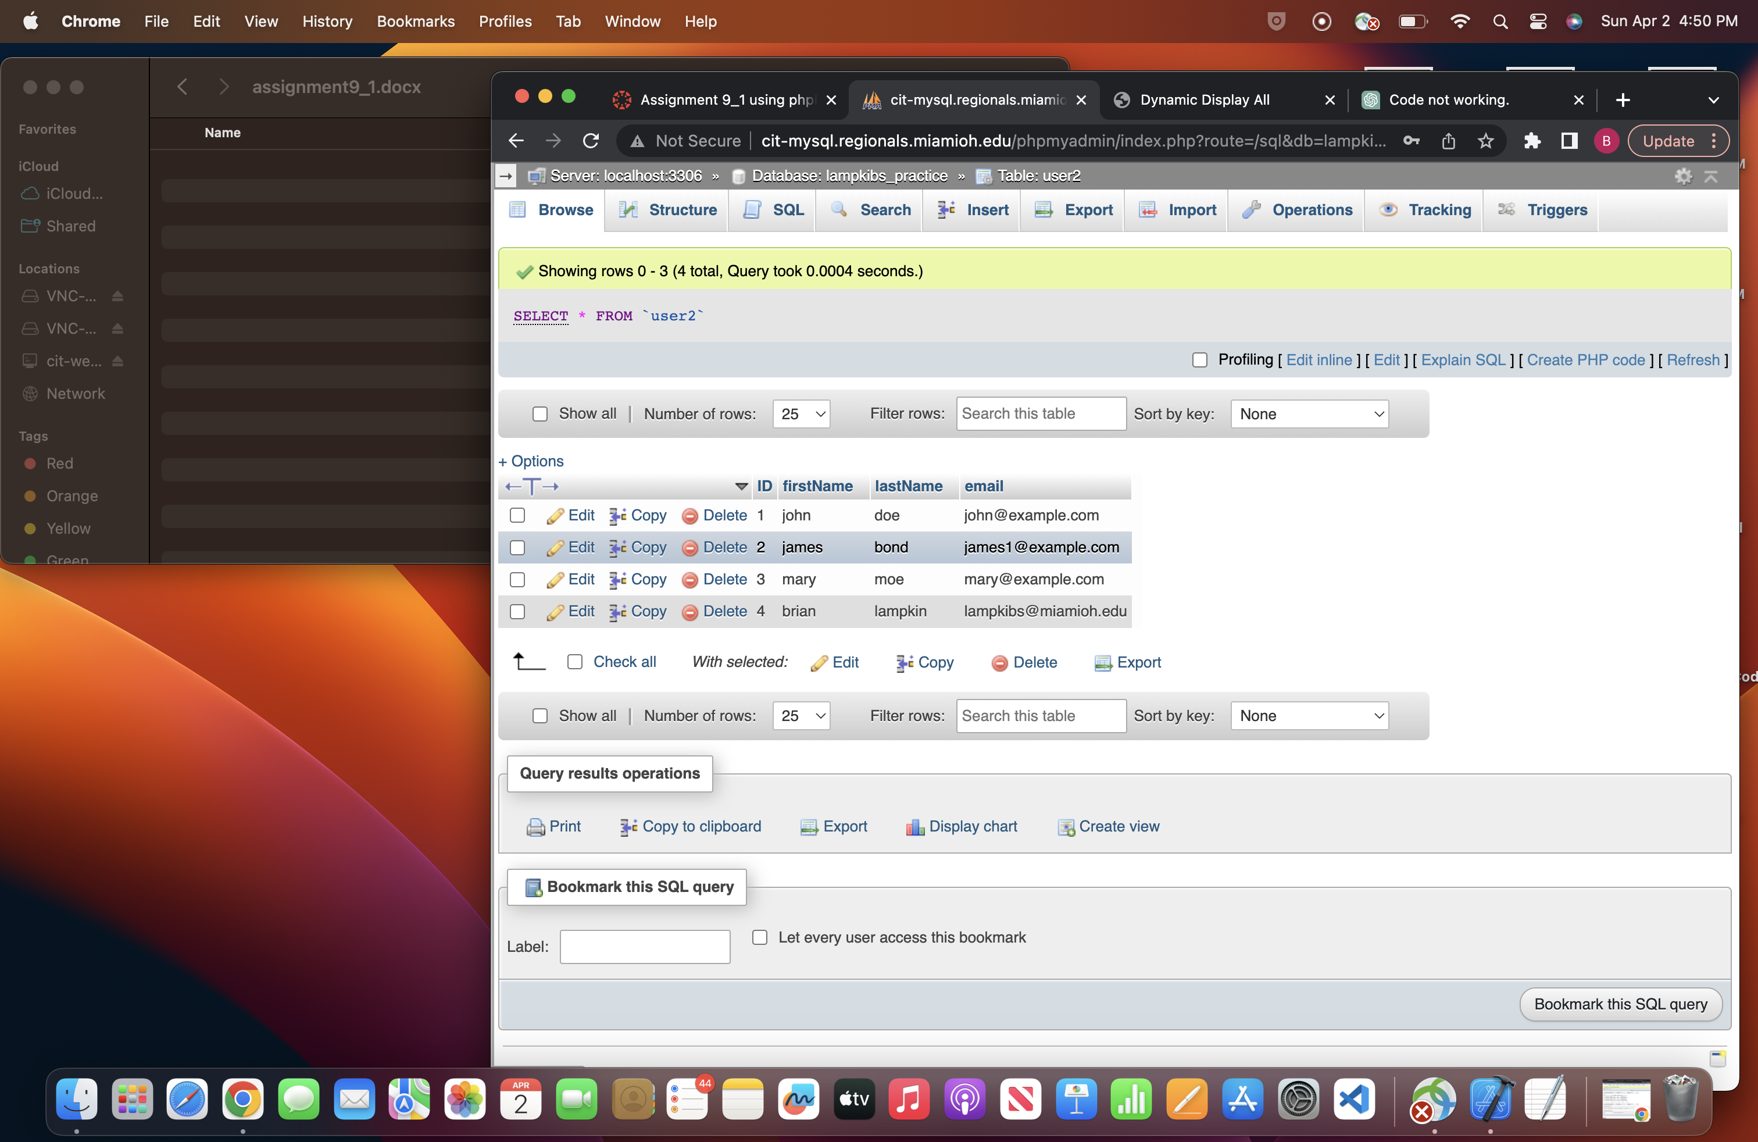Click Copy icon for mary row
Viewport: 1758px width, 1142px height.
[x=617, y=580]
